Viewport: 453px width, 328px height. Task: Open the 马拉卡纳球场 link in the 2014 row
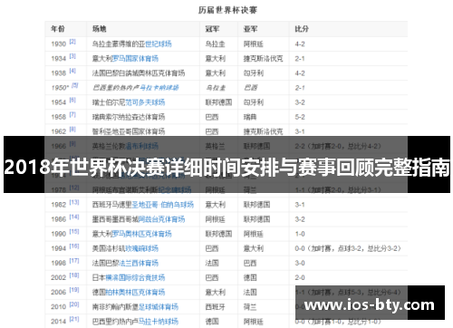158,322
